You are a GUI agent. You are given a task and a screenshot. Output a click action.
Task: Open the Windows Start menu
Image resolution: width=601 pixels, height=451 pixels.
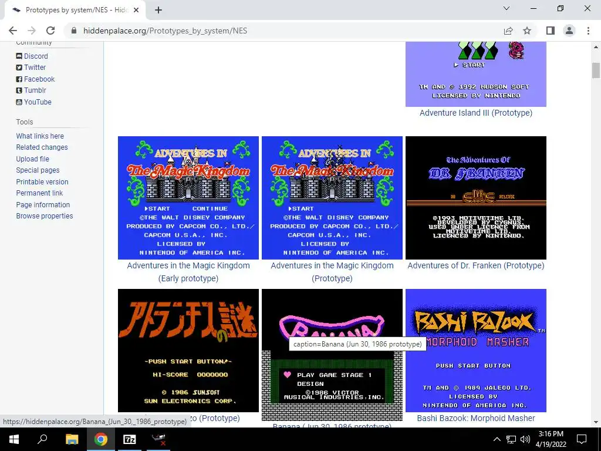pos(14,439)
